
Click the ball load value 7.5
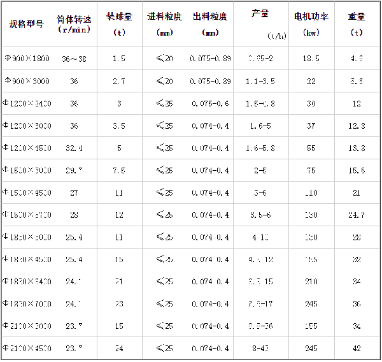click(x=119, y=170)
